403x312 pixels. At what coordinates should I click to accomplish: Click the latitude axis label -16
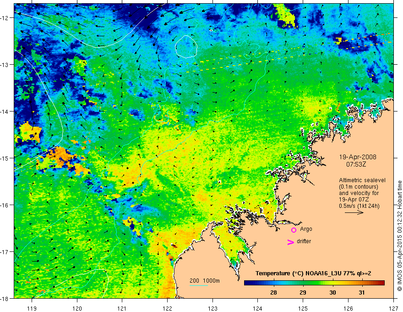point(5,205)
